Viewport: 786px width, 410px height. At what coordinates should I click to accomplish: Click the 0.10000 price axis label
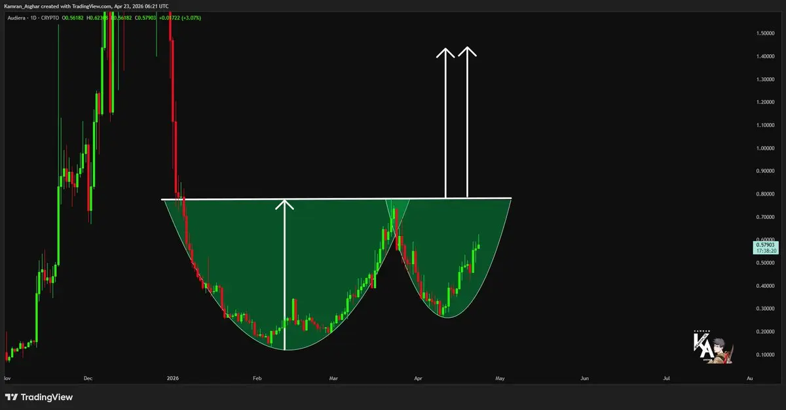[x=765, y=354]
